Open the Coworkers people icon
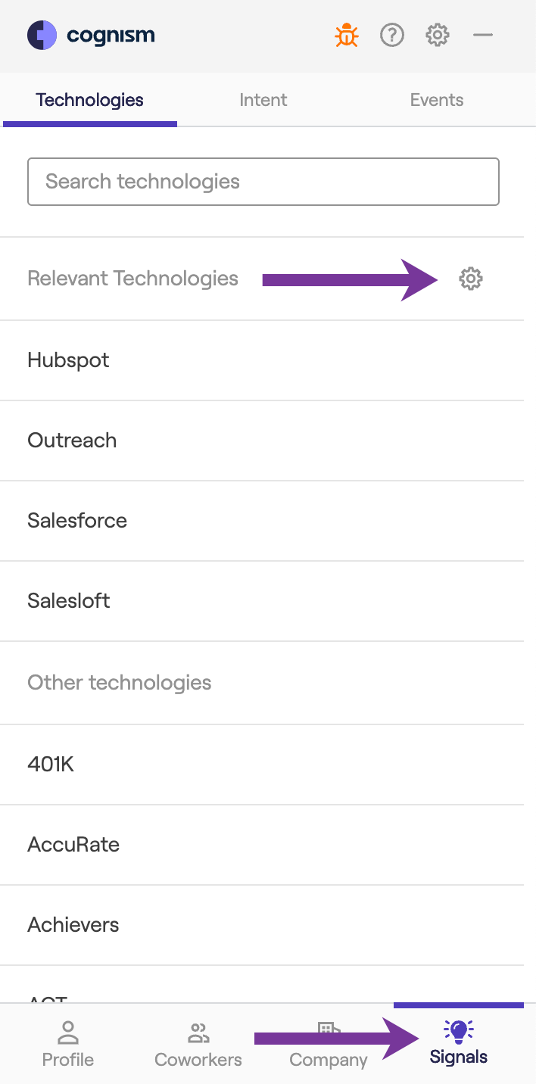536x1084 pixels. click(x=198, y=1033)
